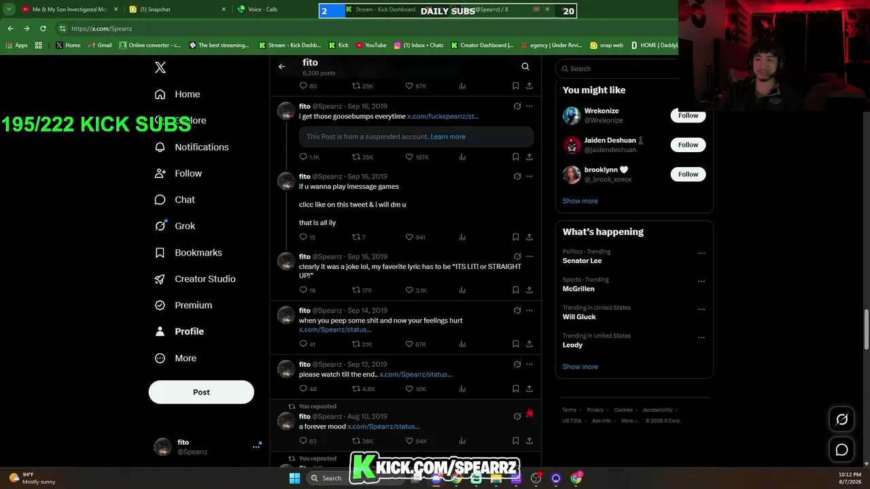Viewport: 870px width, 489px height.
Task: Ask Grok about the Aug 10 post
Action: [517, 416]
